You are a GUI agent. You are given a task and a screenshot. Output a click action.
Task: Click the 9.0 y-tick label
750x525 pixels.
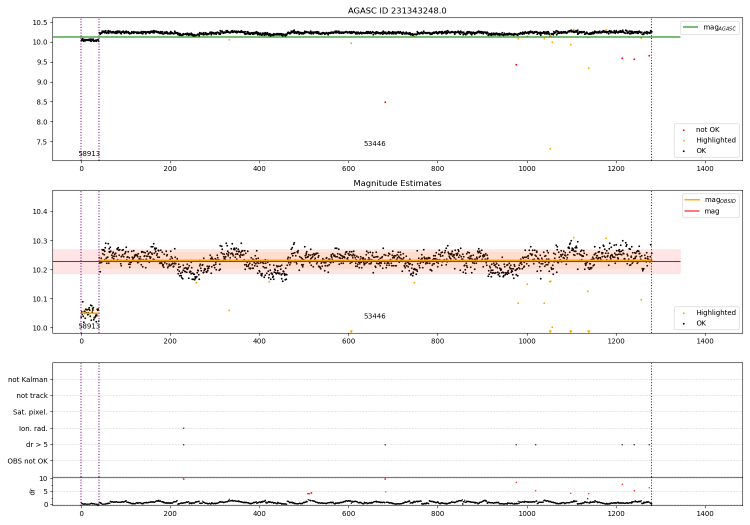(x=42, y=82)
